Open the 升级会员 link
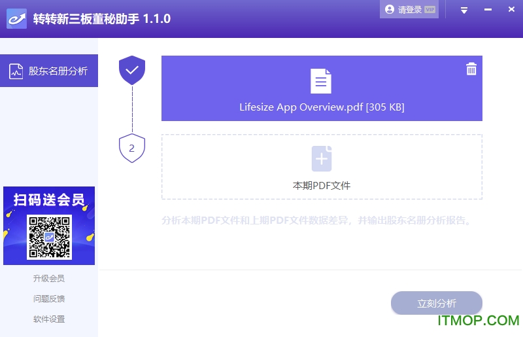523x337 pixels. 49,278
